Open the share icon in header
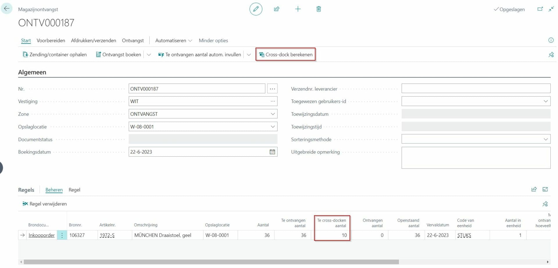 pyautogui.click(x=277, y=9)
